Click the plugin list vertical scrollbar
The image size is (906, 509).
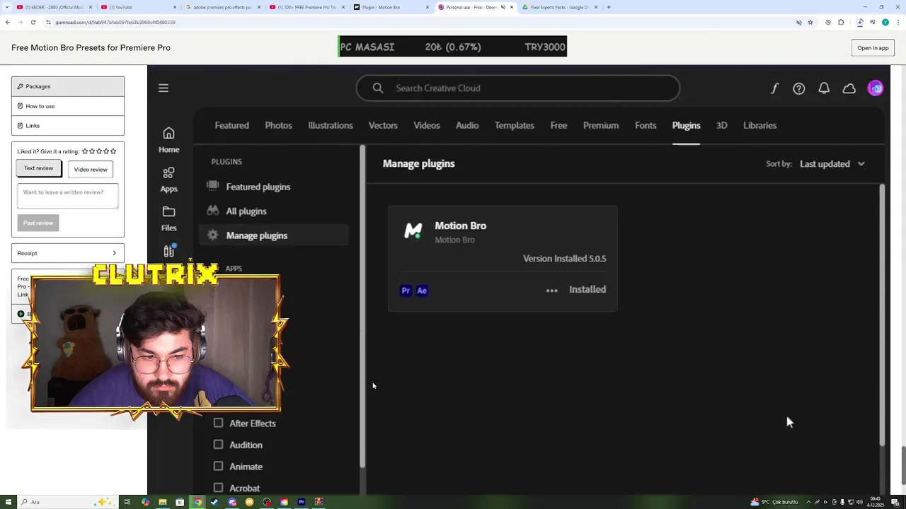(x=882, y=315)
